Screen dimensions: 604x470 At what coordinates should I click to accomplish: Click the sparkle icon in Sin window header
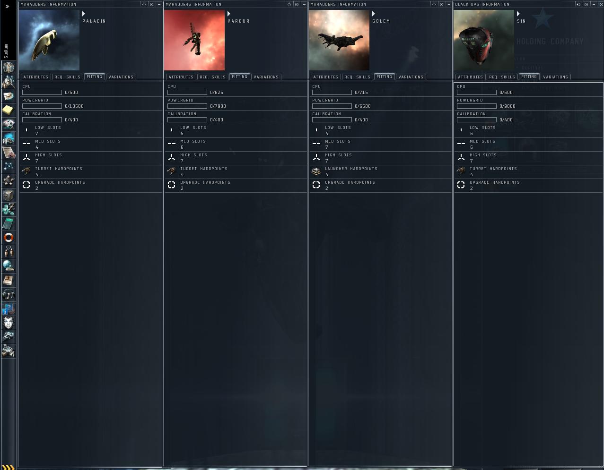pos(578,4)
